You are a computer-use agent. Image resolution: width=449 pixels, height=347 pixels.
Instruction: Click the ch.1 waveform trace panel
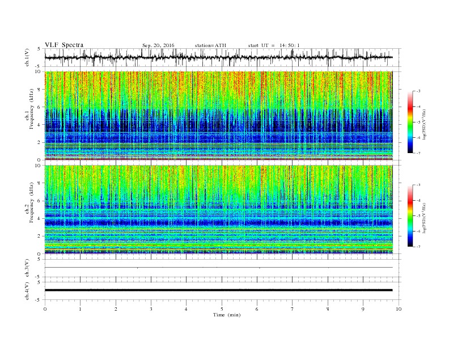tap(223, 57)
